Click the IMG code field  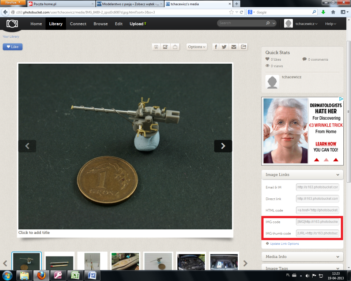(x=317, y=222)
